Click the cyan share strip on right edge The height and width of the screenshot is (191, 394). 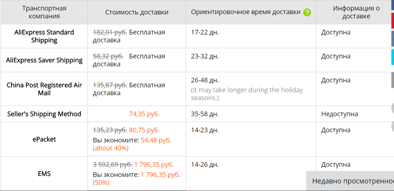coord(392,57)
